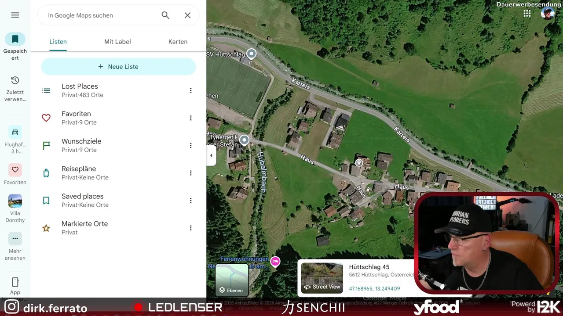Viewport: 563px width, 316px height.
Task: Click the dropped pin marker near Haus
Action: 359,163
